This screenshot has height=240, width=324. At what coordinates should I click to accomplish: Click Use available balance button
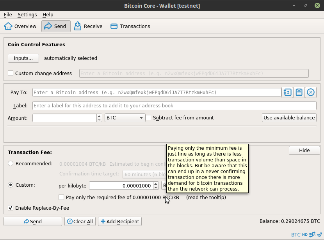click(x=289, y=118)
